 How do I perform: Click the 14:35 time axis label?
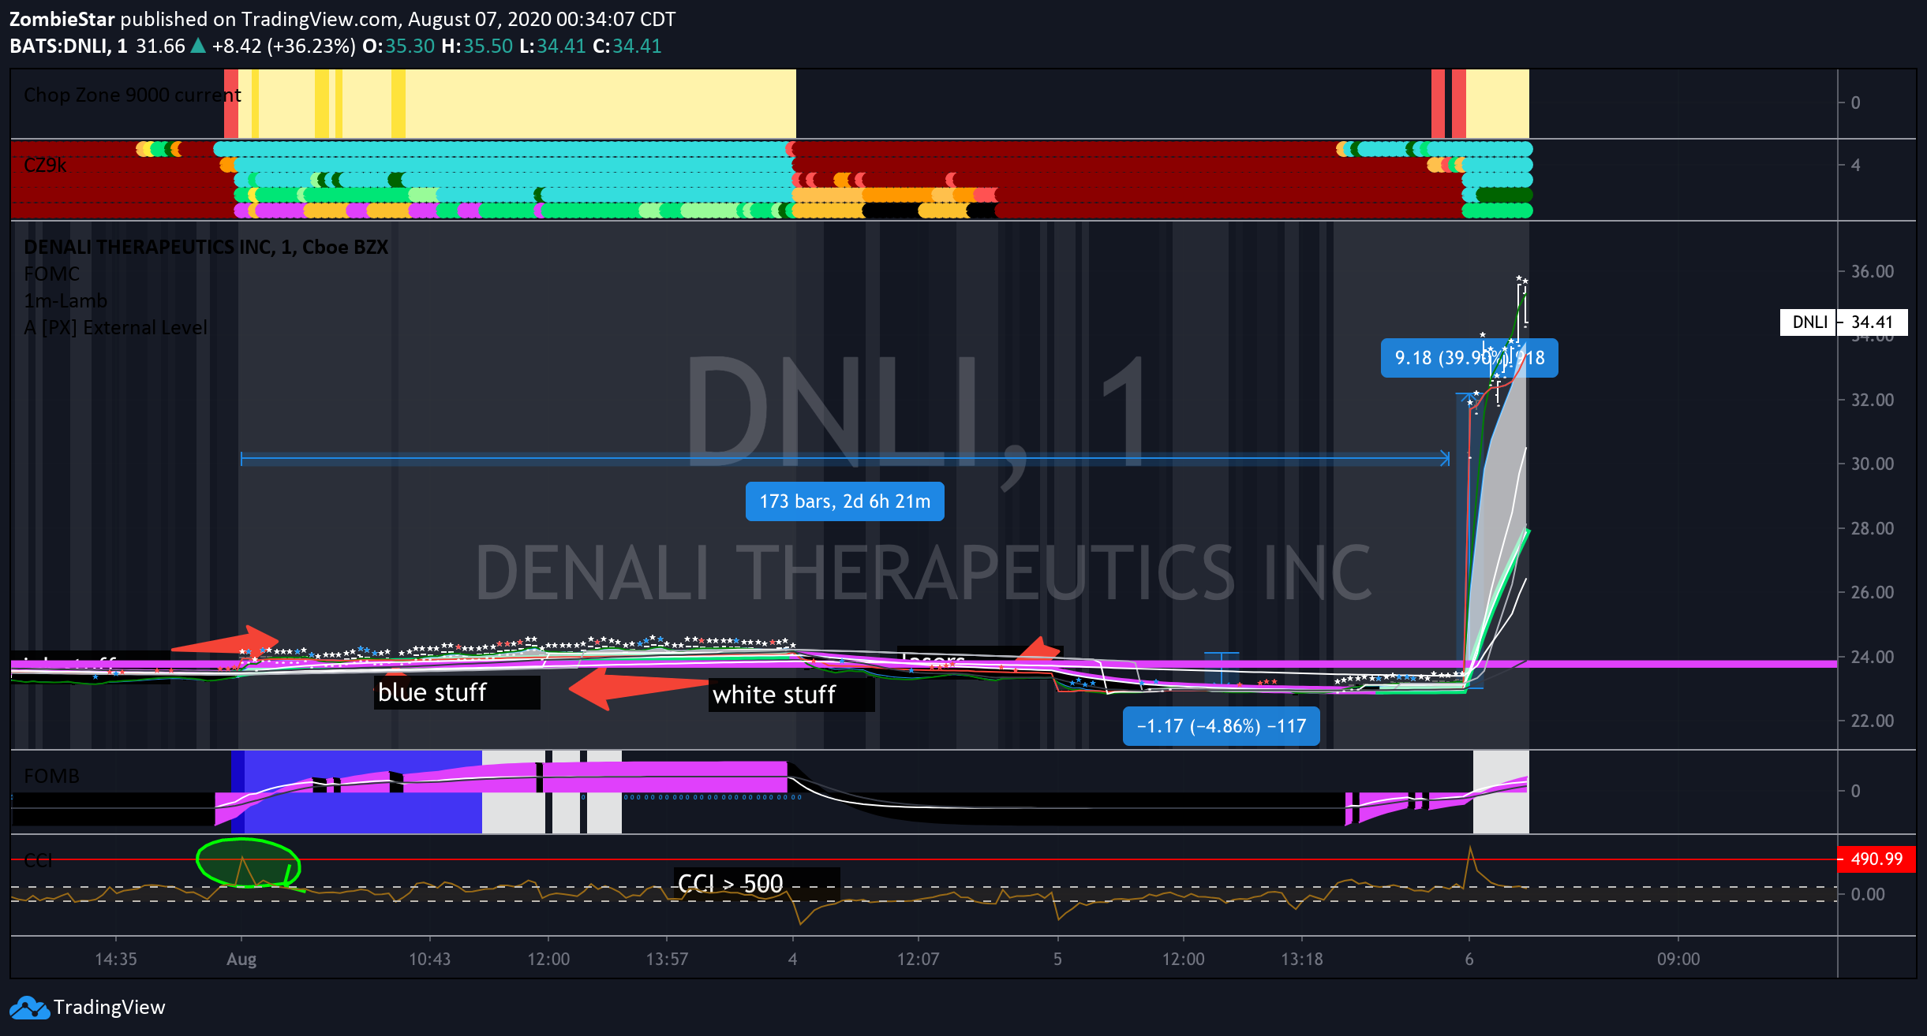(116, 960)
